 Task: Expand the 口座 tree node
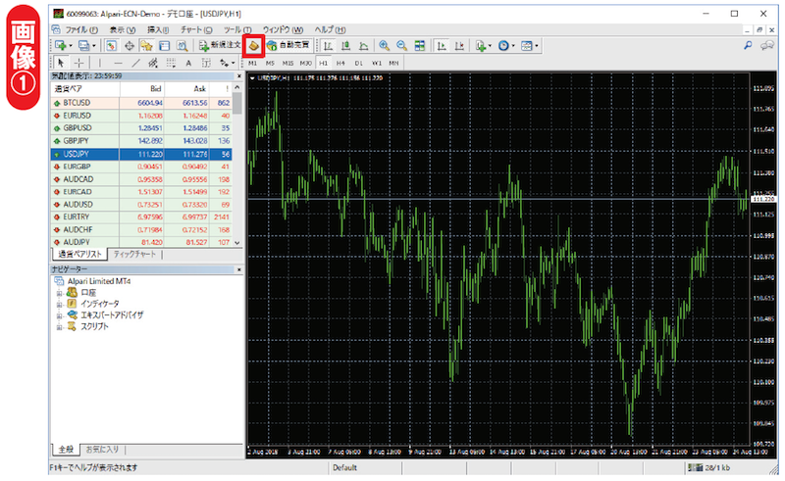[x=60, y=292]
